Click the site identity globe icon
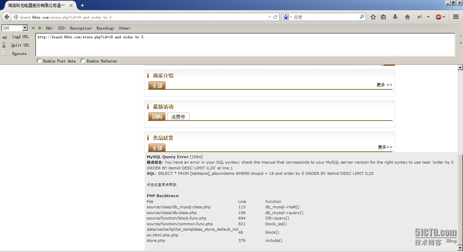The width and height of the screenshot is (463, 252). click(16, 17)
